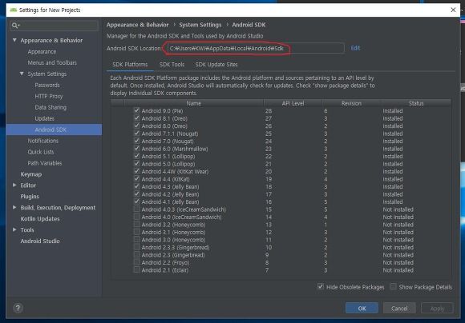Select the Android 5.0 (Lollipop) row name

coord(168,164)
